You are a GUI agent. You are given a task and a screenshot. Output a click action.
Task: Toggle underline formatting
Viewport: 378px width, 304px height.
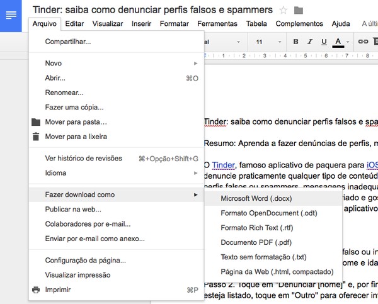pyautogui.click(x=324, y=42)
